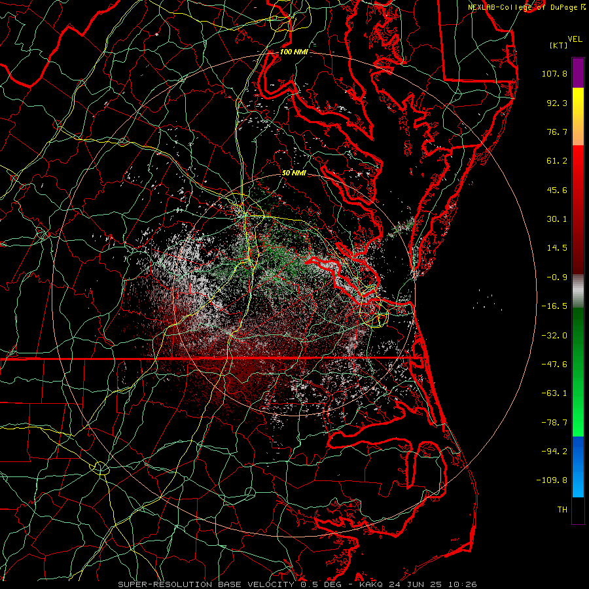Click the -0.9 legend value
The image size is (589, 589).
557,277
